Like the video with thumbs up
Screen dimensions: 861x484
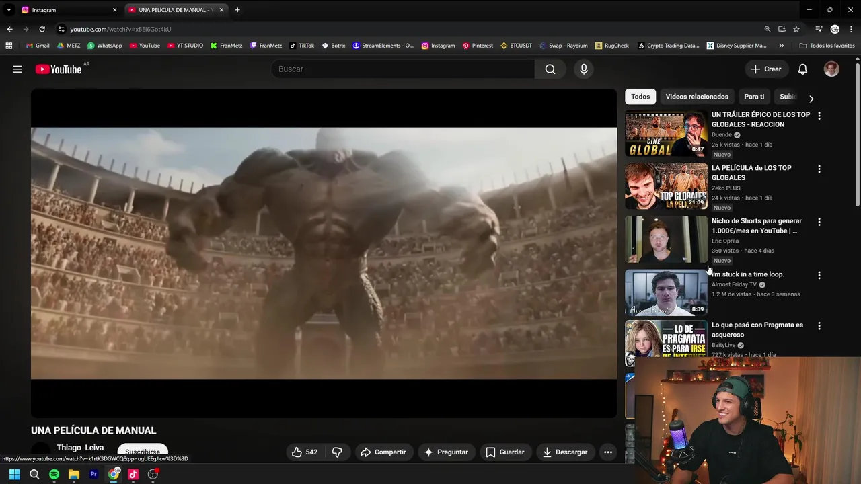(305, 452)
